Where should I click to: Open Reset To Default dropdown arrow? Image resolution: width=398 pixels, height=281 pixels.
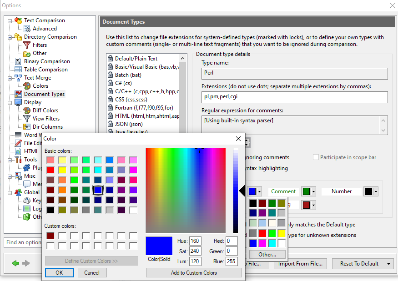tap(388, 264)
